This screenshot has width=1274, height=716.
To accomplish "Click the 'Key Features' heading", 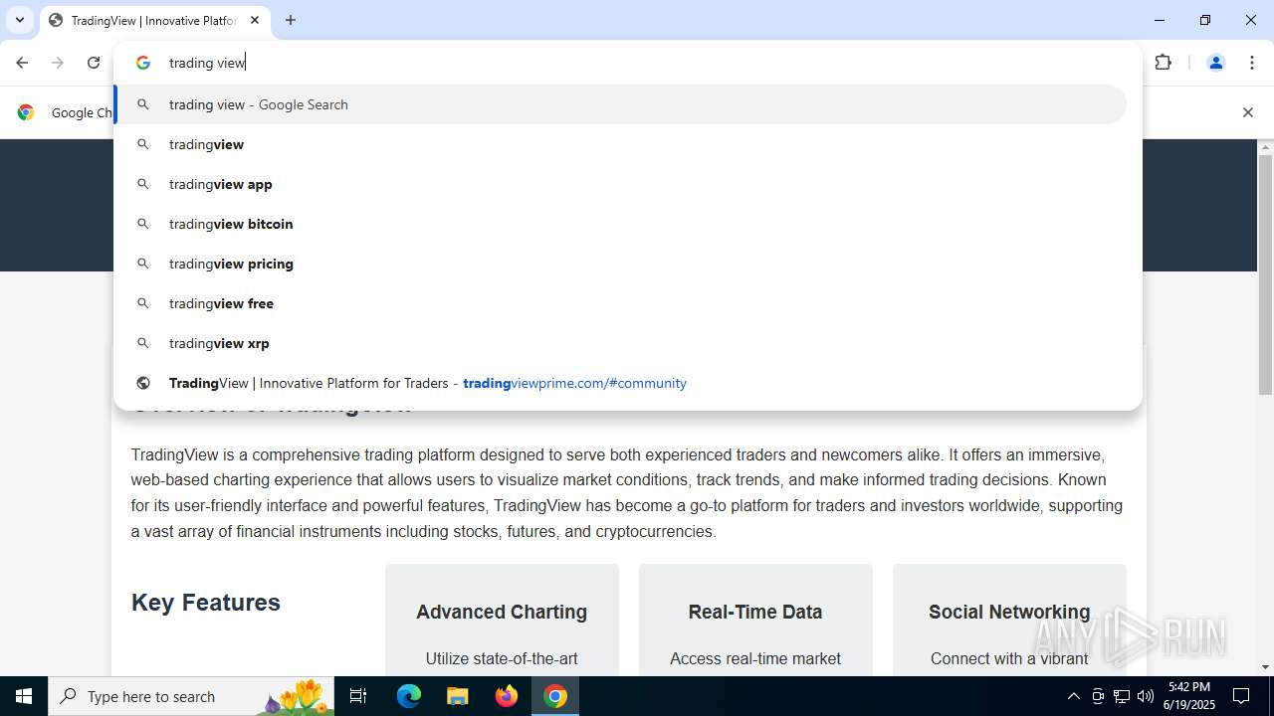I will coord(206,603).
